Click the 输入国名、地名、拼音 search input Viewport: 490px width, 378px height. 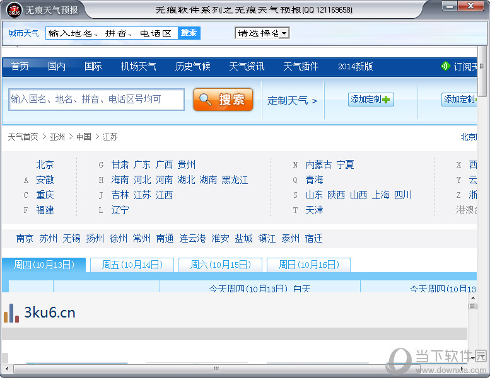[96, 100]
